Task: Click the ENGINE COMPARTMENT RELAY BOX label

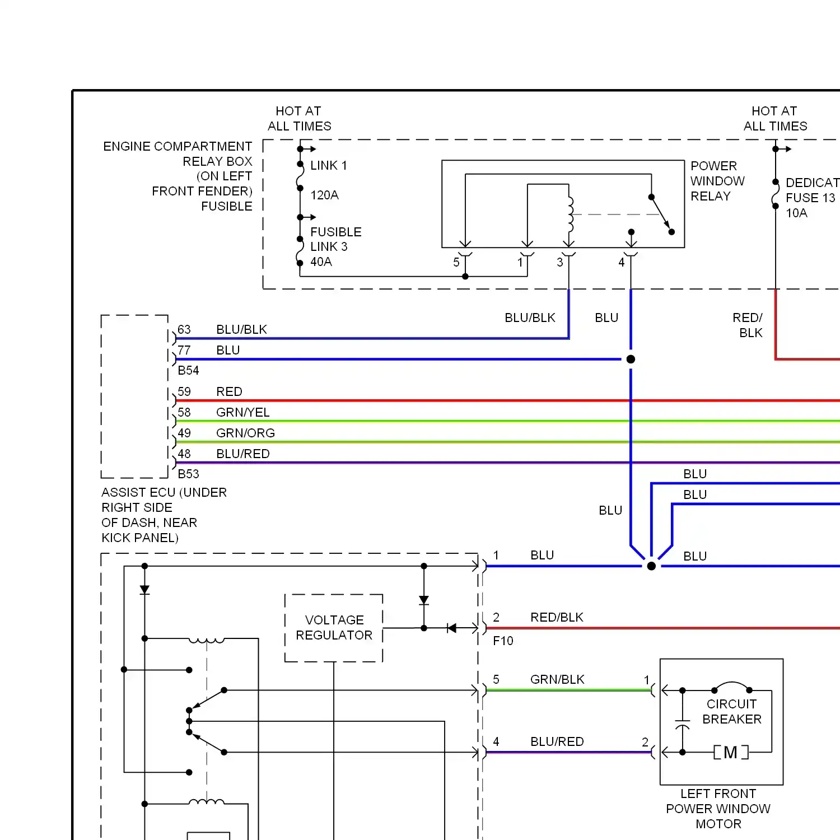Action: click(178, 176)
